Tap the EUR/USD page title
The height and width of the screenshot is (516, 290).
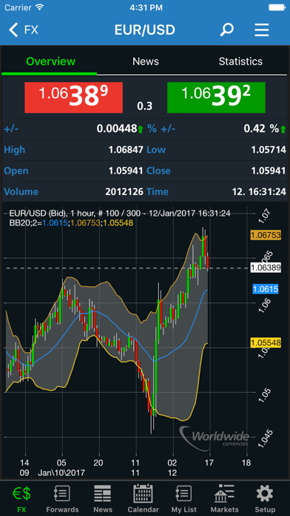tap(145, 30)
